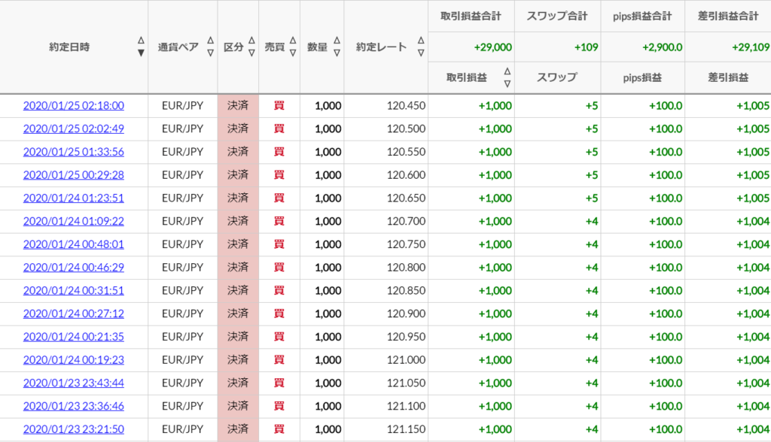Open trade dated 2020/01/25 02:18:00
Image resolution: width=771 pixels, height=442 pixels.
coord(74,105)
